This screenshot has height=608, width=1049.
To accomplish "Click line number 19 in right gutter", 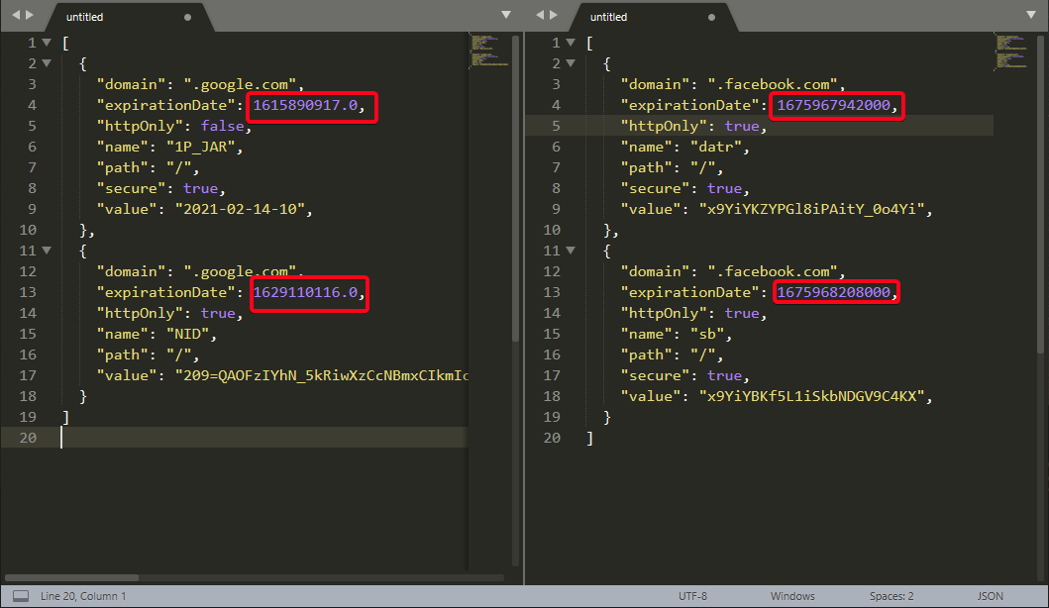I will coord(552,417).
